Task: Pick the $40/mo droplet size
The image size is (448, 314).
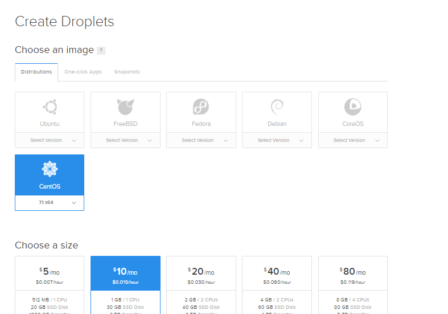Action: [277, 276]
